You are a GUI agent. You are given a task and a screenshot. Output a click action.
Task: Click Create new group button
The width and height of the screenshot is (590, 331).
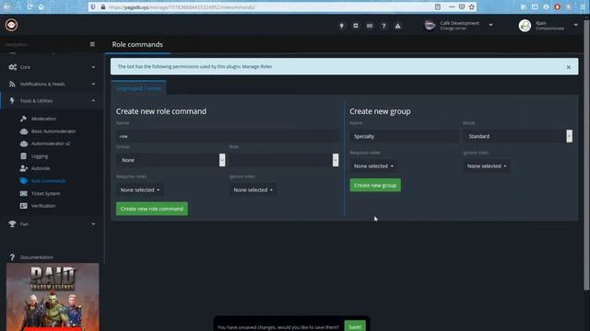click(375, 185)
